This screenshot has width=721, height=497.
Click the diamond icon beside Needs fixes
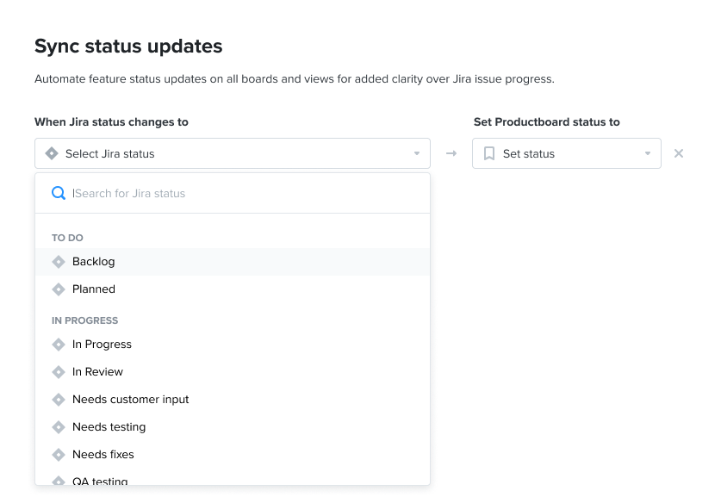(x=59, y=454)
